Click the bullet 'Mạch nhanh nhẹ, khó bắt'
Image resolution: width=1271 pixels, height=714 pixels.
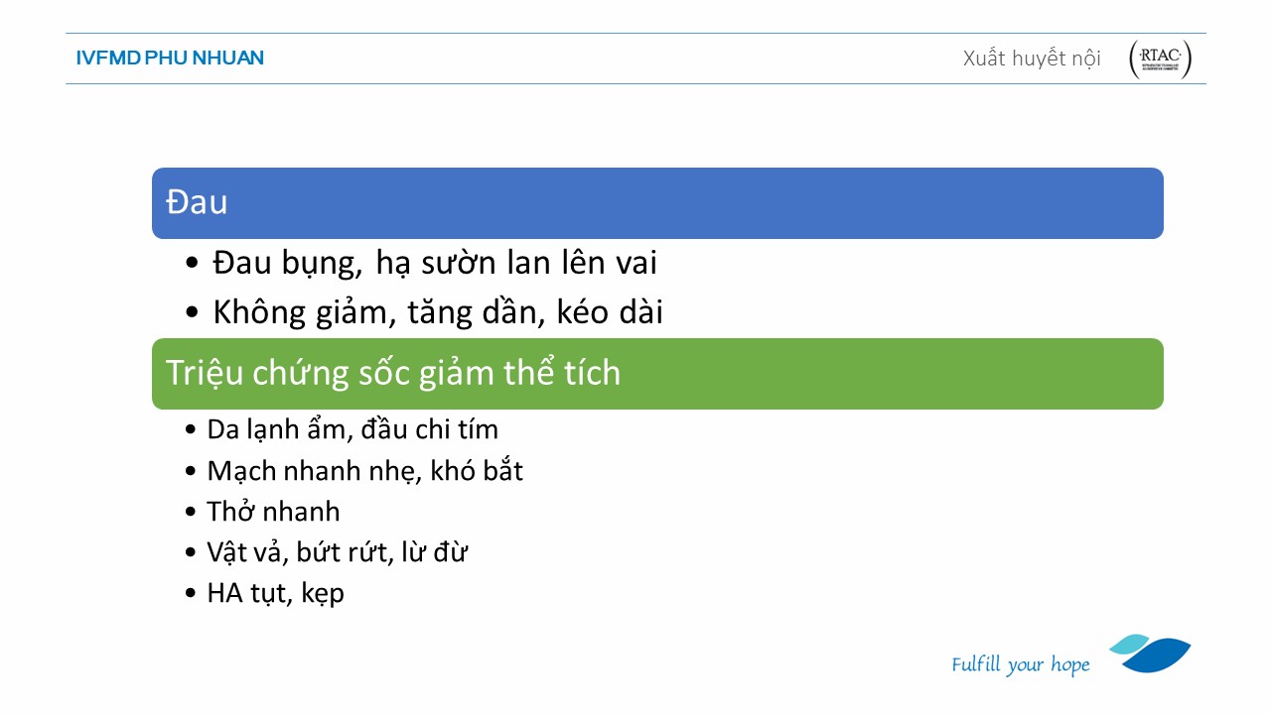(364, 471)
